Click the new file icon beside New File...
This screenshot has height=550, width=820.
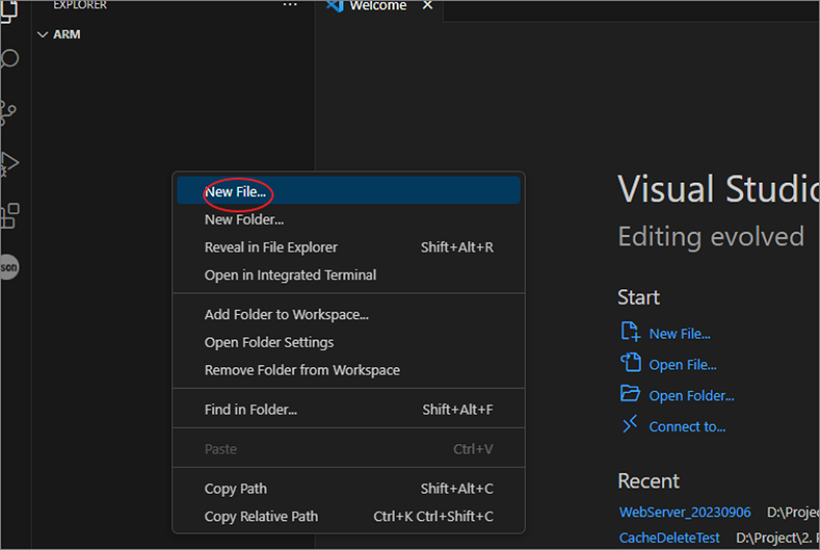pos(630,331)
